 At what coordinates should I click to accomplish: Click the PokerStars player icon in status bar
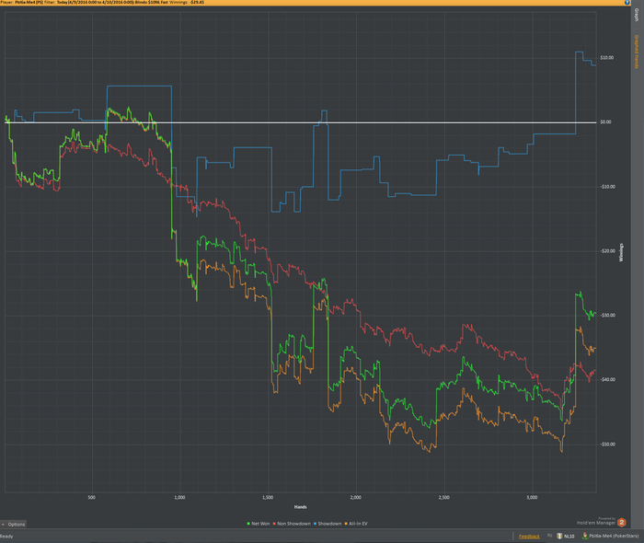coord(585,536)
